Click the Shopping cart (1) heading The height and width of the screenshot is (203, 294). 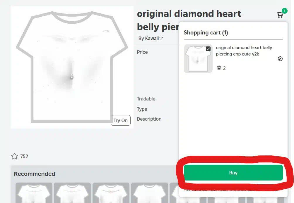[x=206, y=32]
